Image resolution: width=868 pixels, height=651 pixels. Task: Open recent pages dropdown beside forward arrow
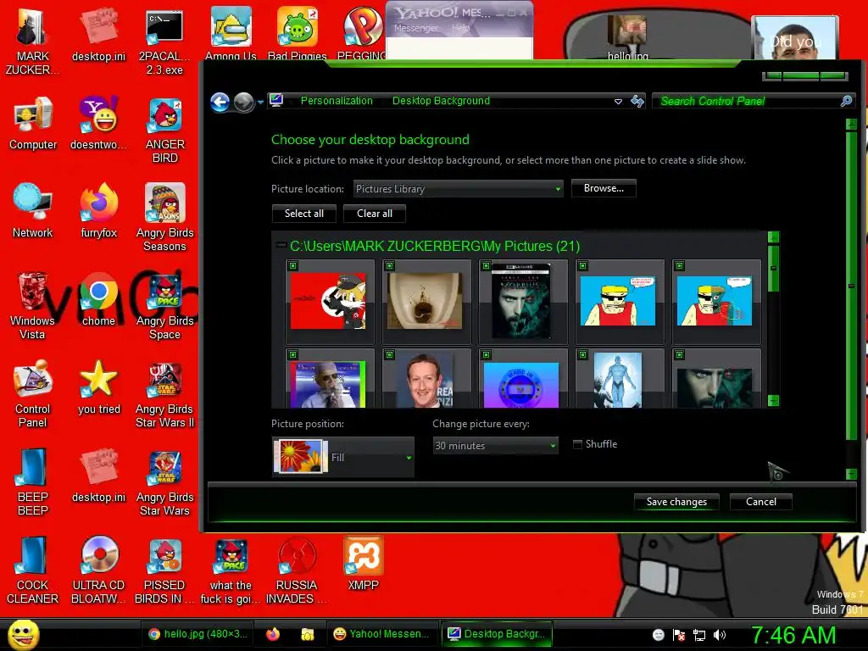click(x=260, y=103)
